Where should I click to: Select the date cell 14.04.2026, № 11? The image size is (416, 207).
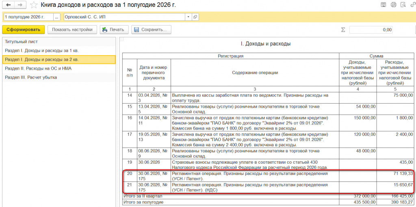pos(153,123)
